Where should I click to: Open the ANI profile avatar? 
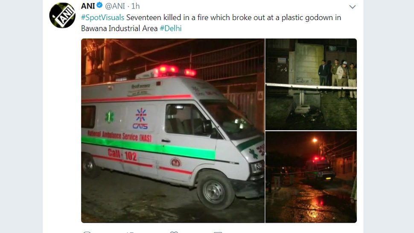click(62, 15)
